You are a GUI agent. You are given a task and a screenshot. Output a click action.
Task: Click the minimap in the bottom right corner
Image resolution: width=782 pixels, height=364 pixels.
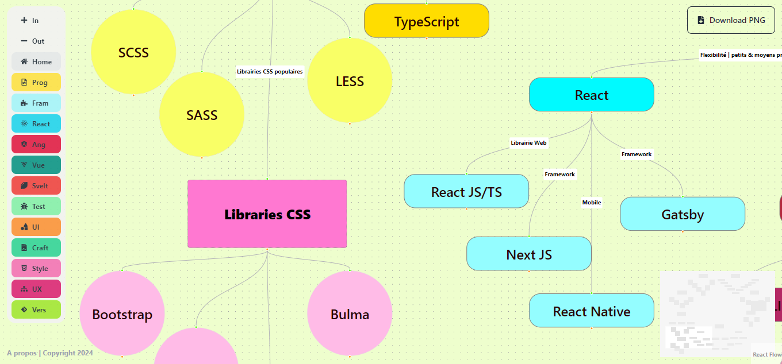click(718, 314)
